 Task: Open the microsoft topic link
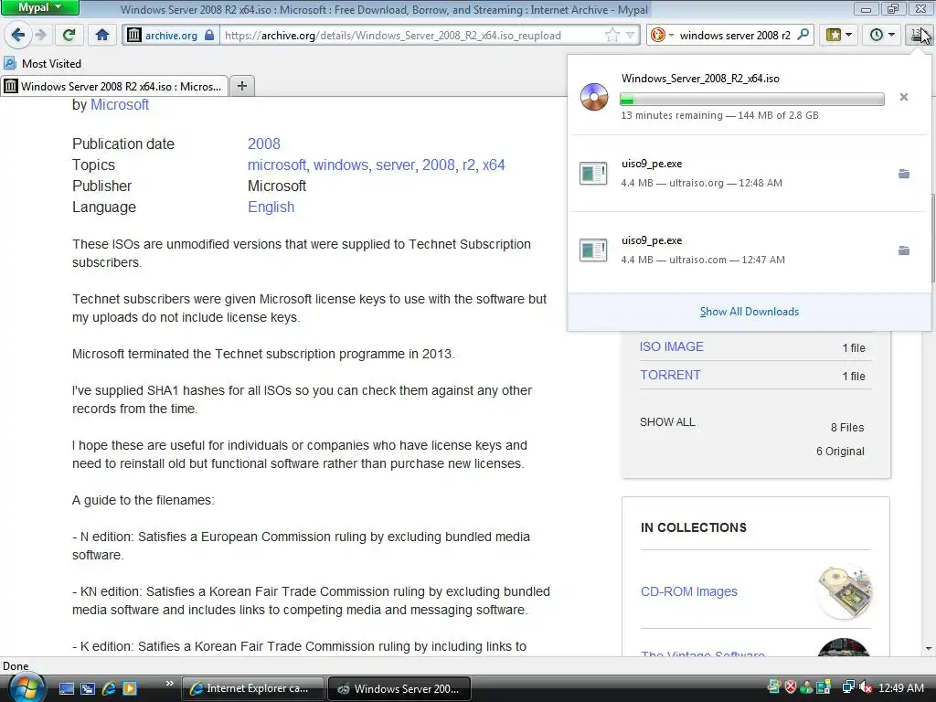pyautogui.click(x=277, y=165)
